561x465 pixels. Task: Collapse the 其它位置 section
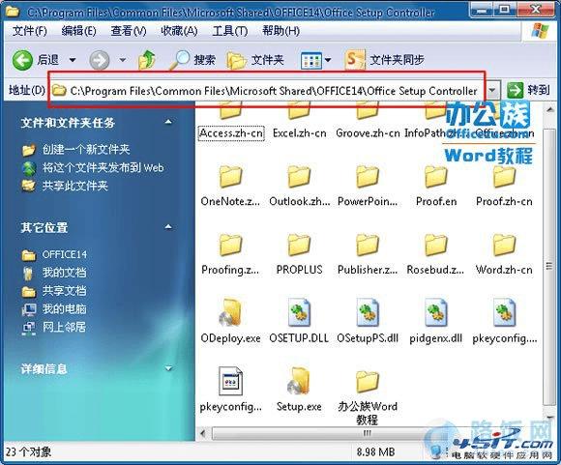click(x=167, y=227)
